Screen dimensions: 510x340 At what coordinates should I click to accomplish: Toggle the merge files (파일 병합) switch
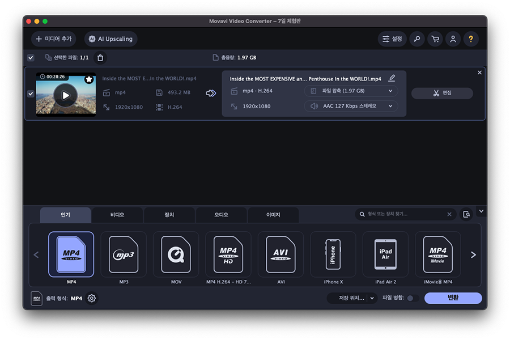[413, 298]
